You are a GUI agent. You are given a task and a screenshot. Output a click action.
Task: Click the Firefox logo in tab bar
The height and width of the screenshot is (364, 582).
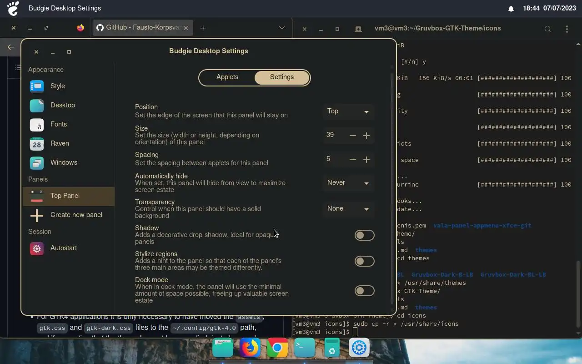(x=80, y=28)
